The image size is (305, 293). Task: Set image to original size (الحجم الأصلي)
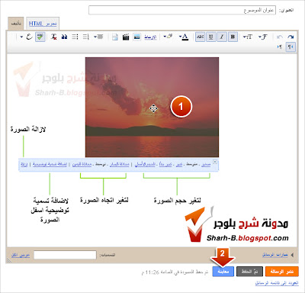coord(145,165)
